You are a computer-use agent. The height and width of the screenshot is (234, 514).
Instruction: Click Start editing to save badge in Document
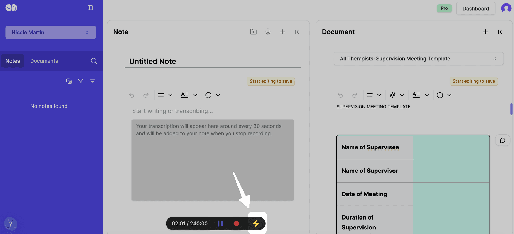[474, 81]
